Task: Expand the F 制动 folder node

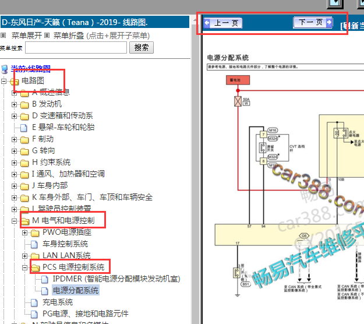Action: coord(14,139)
